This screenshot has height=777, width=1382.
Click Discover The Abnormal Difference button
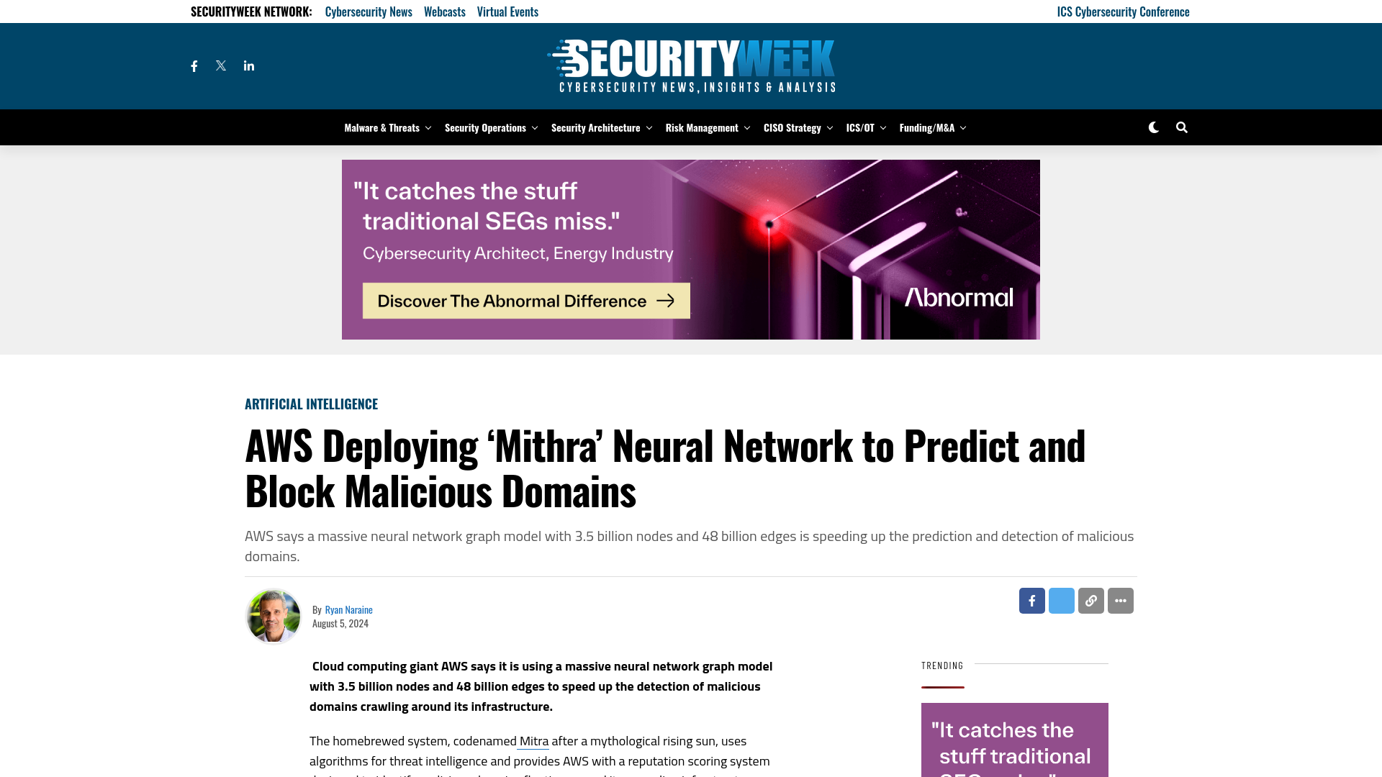[x=527, y=301]
